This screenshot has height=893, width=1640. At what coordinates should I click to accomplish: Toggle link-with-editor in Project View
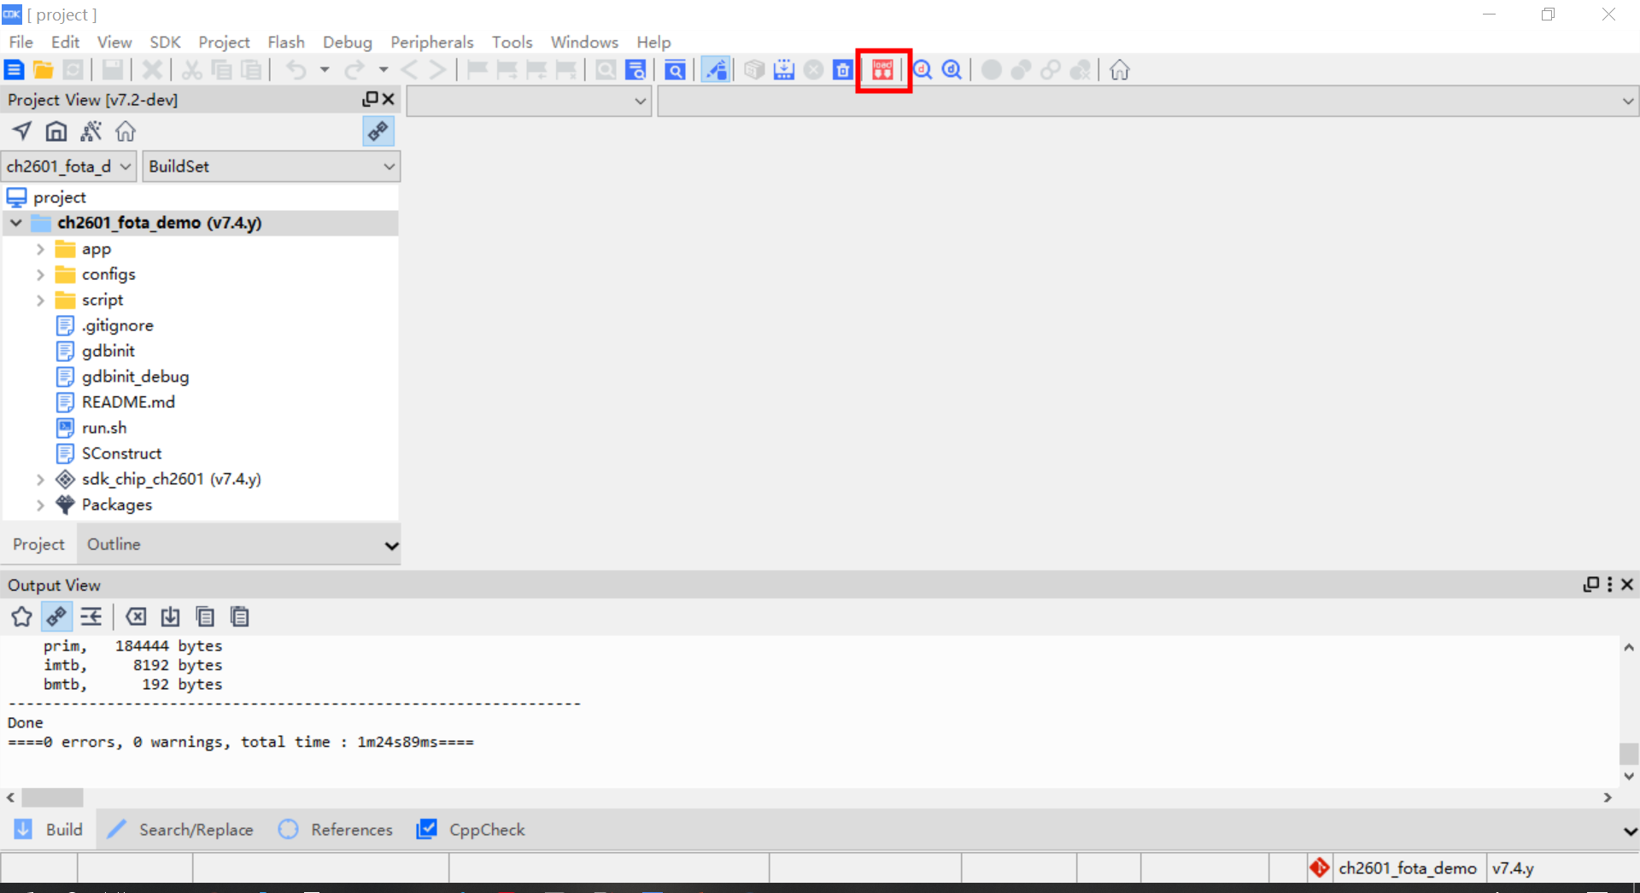[378, 131]
